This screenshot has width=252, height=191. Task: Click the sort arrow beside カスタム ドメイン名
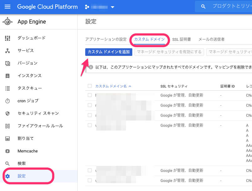tap(130, 86)
